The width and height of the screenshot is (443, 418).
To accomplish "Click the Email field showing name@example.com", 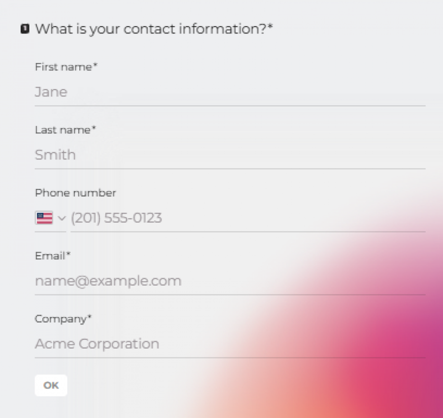I will click(229, 281).
